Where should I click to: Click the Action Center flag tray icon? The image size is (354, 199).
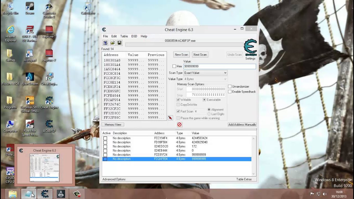312,194
